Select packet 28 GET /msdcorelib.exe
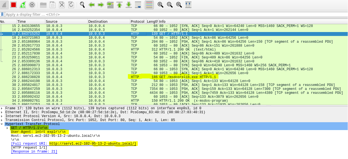Image resolution: width=348 pixels, height=159 pixels. coord(174,77)
